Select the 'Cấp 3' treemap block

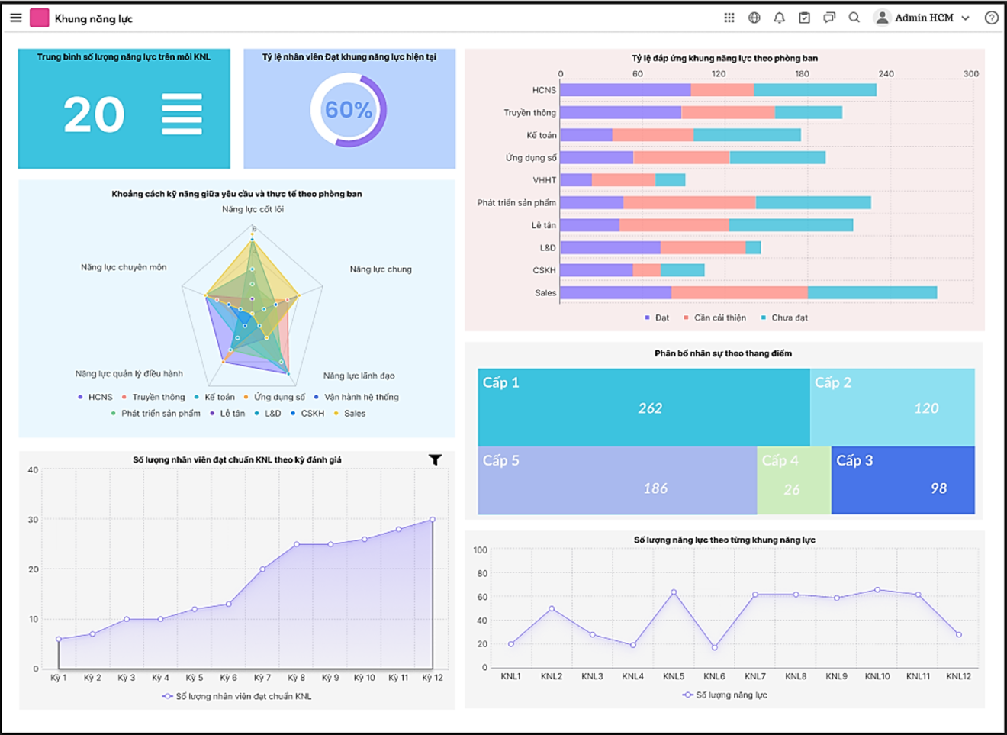click(902, 480)
